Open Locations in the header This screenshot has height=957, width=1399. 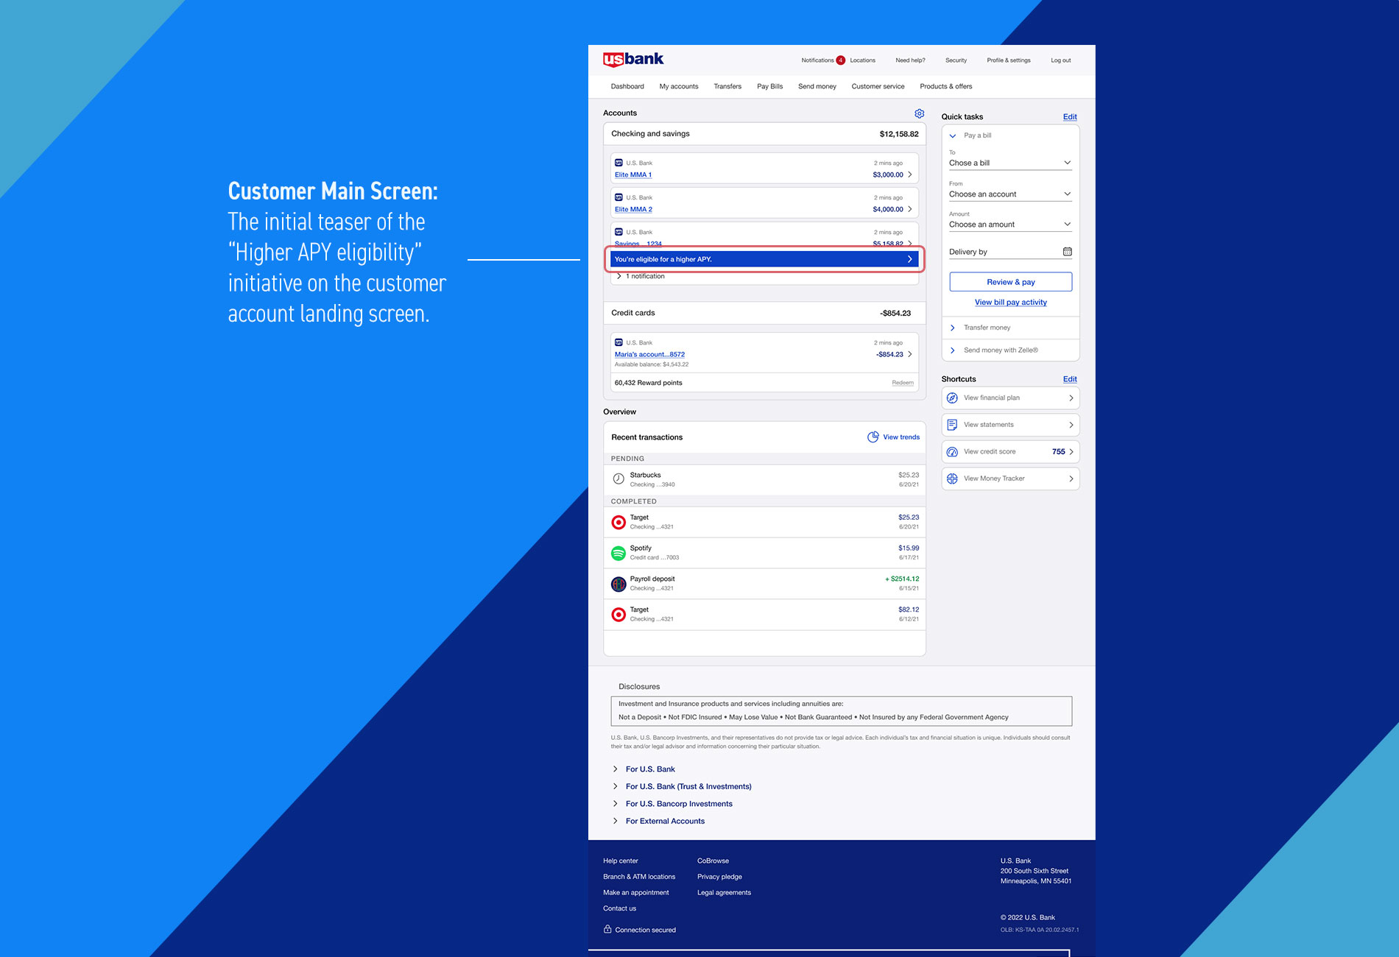pyautogui.click(x=862, y=60)
